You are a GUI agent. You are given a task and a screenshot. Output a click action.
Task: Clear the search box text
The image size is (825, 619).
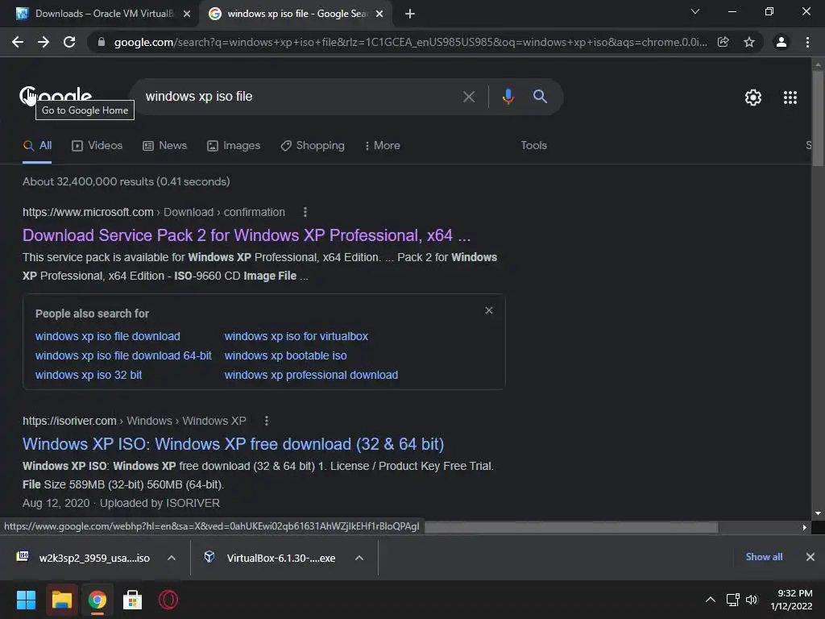pos(469,97)
